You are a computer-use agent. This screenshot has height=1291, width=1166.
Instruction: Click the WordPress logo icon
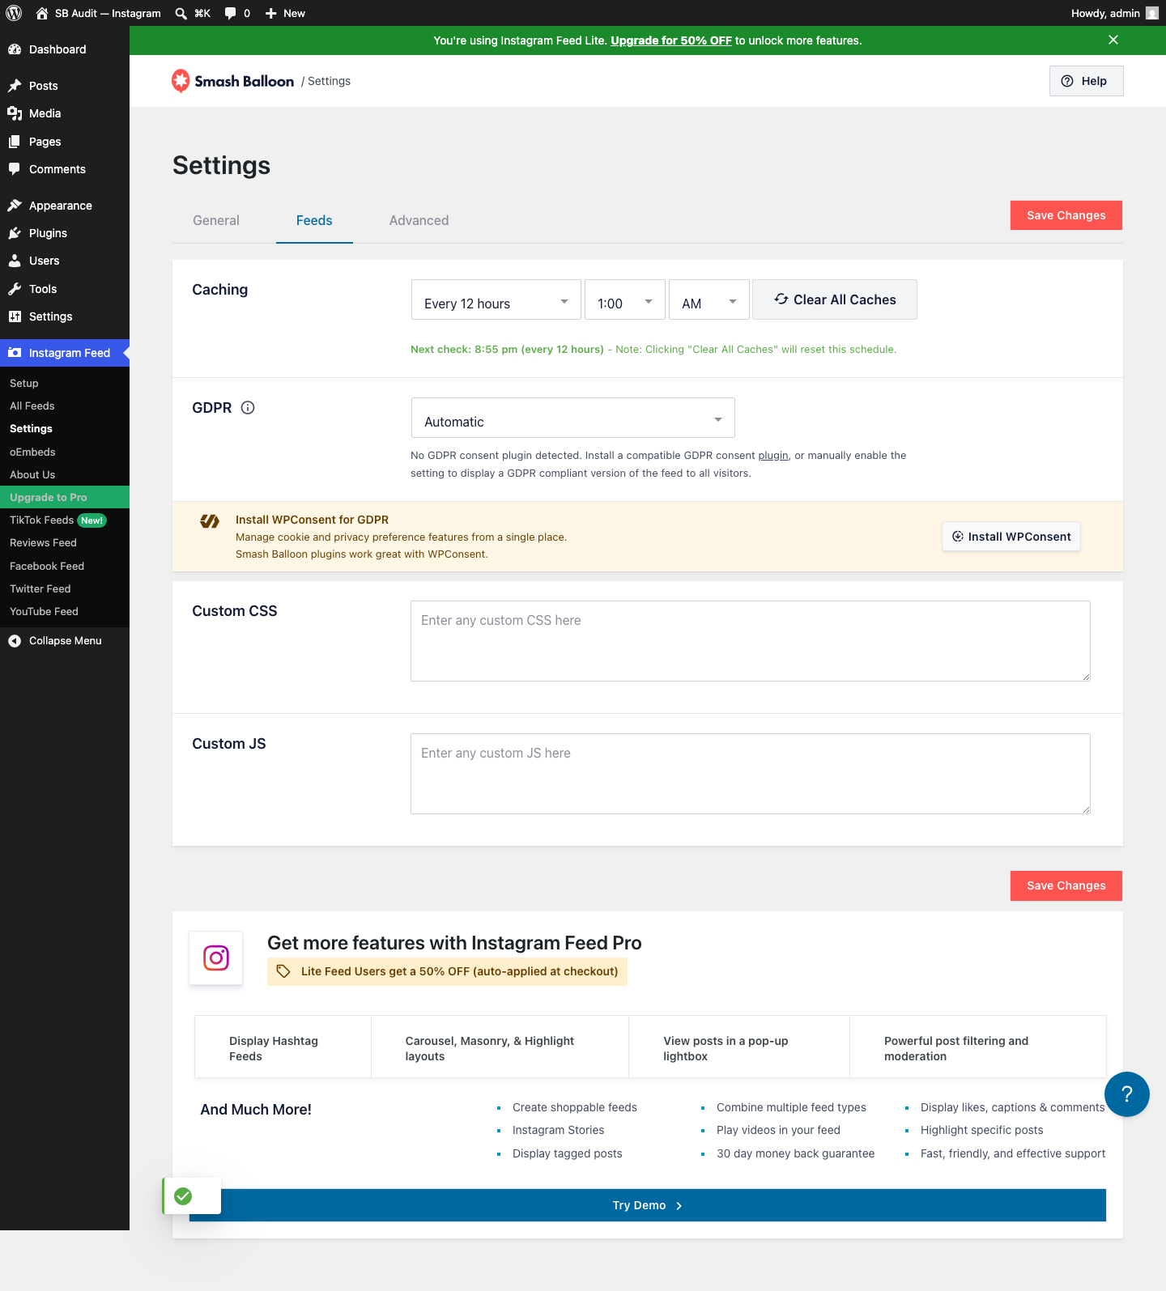[x=14, y=13]
